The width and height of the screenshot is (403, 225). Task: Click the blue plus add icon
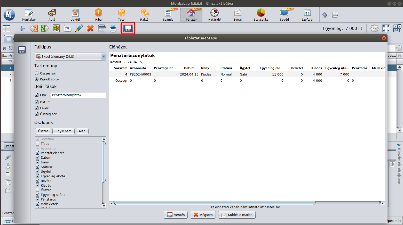pos(22,28)
